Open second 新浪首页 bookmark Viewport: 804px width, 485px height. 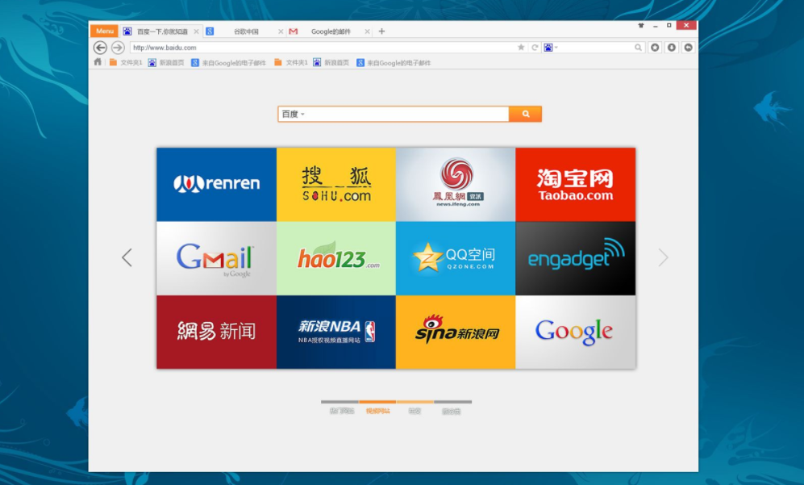tap(331, 63)
